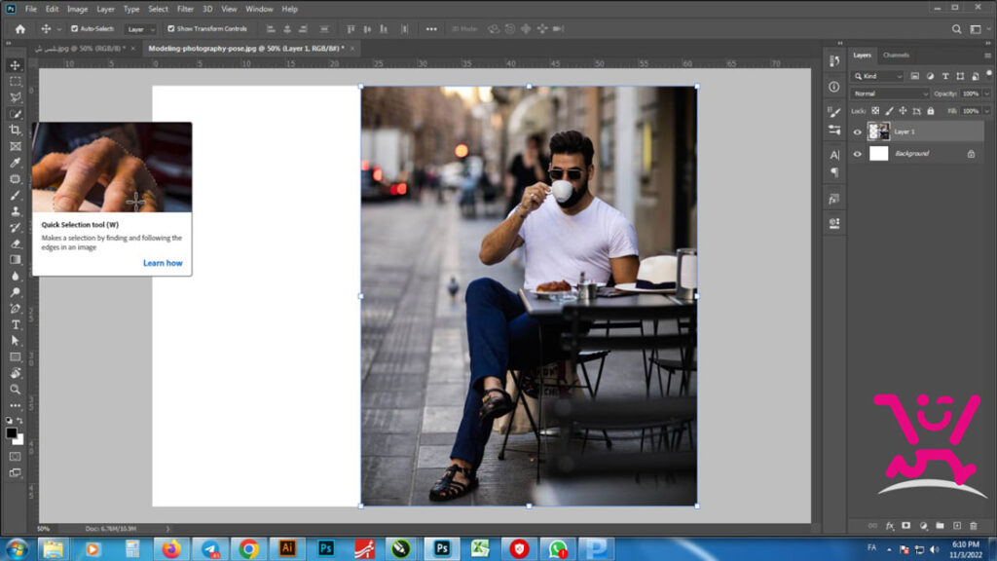Viewport: 997px width, 561px height.
Task: Toggle lock all padlock icon
Action: 930,111
